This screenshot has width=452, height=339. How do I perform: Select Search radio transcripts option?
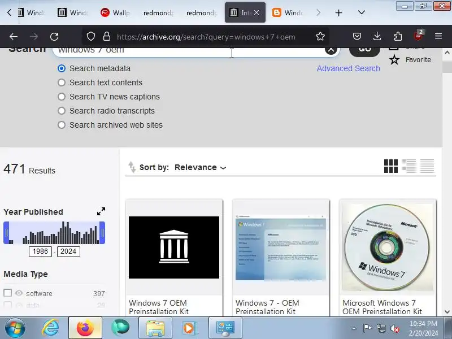pos(62,111)
